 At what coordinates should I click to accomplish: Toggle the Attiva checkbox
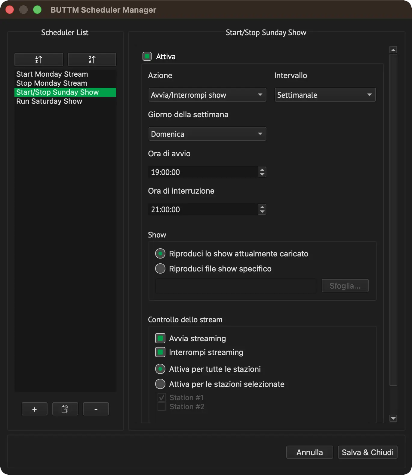pyautogui.click(x=147, y=56)
